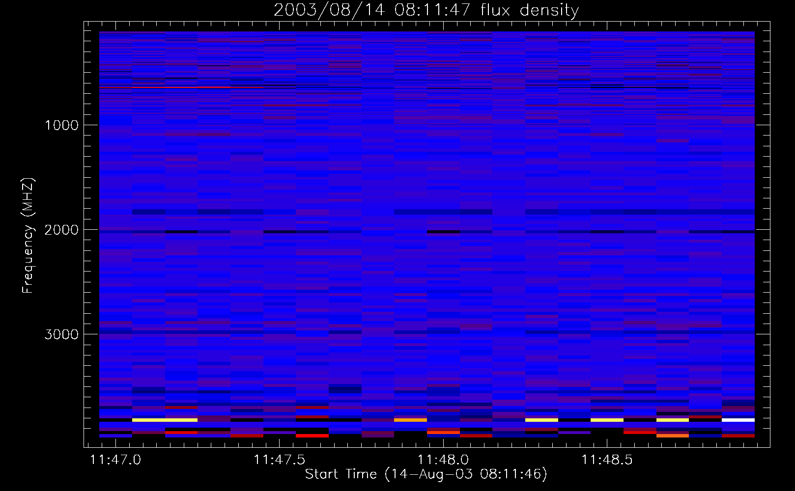Click the 11:48.0 time tick label
Viewport: 795px width, 491px height.
[443, 460]
